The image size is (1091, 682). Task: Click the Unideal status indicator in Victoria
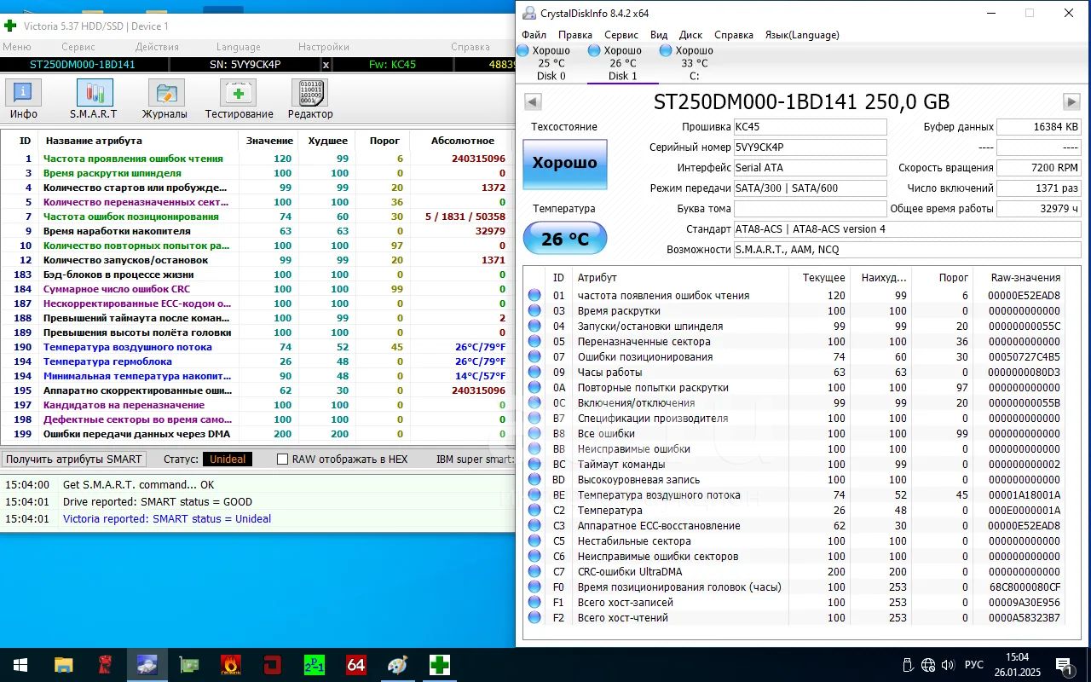pyautogui.click(x=228, y=459)
